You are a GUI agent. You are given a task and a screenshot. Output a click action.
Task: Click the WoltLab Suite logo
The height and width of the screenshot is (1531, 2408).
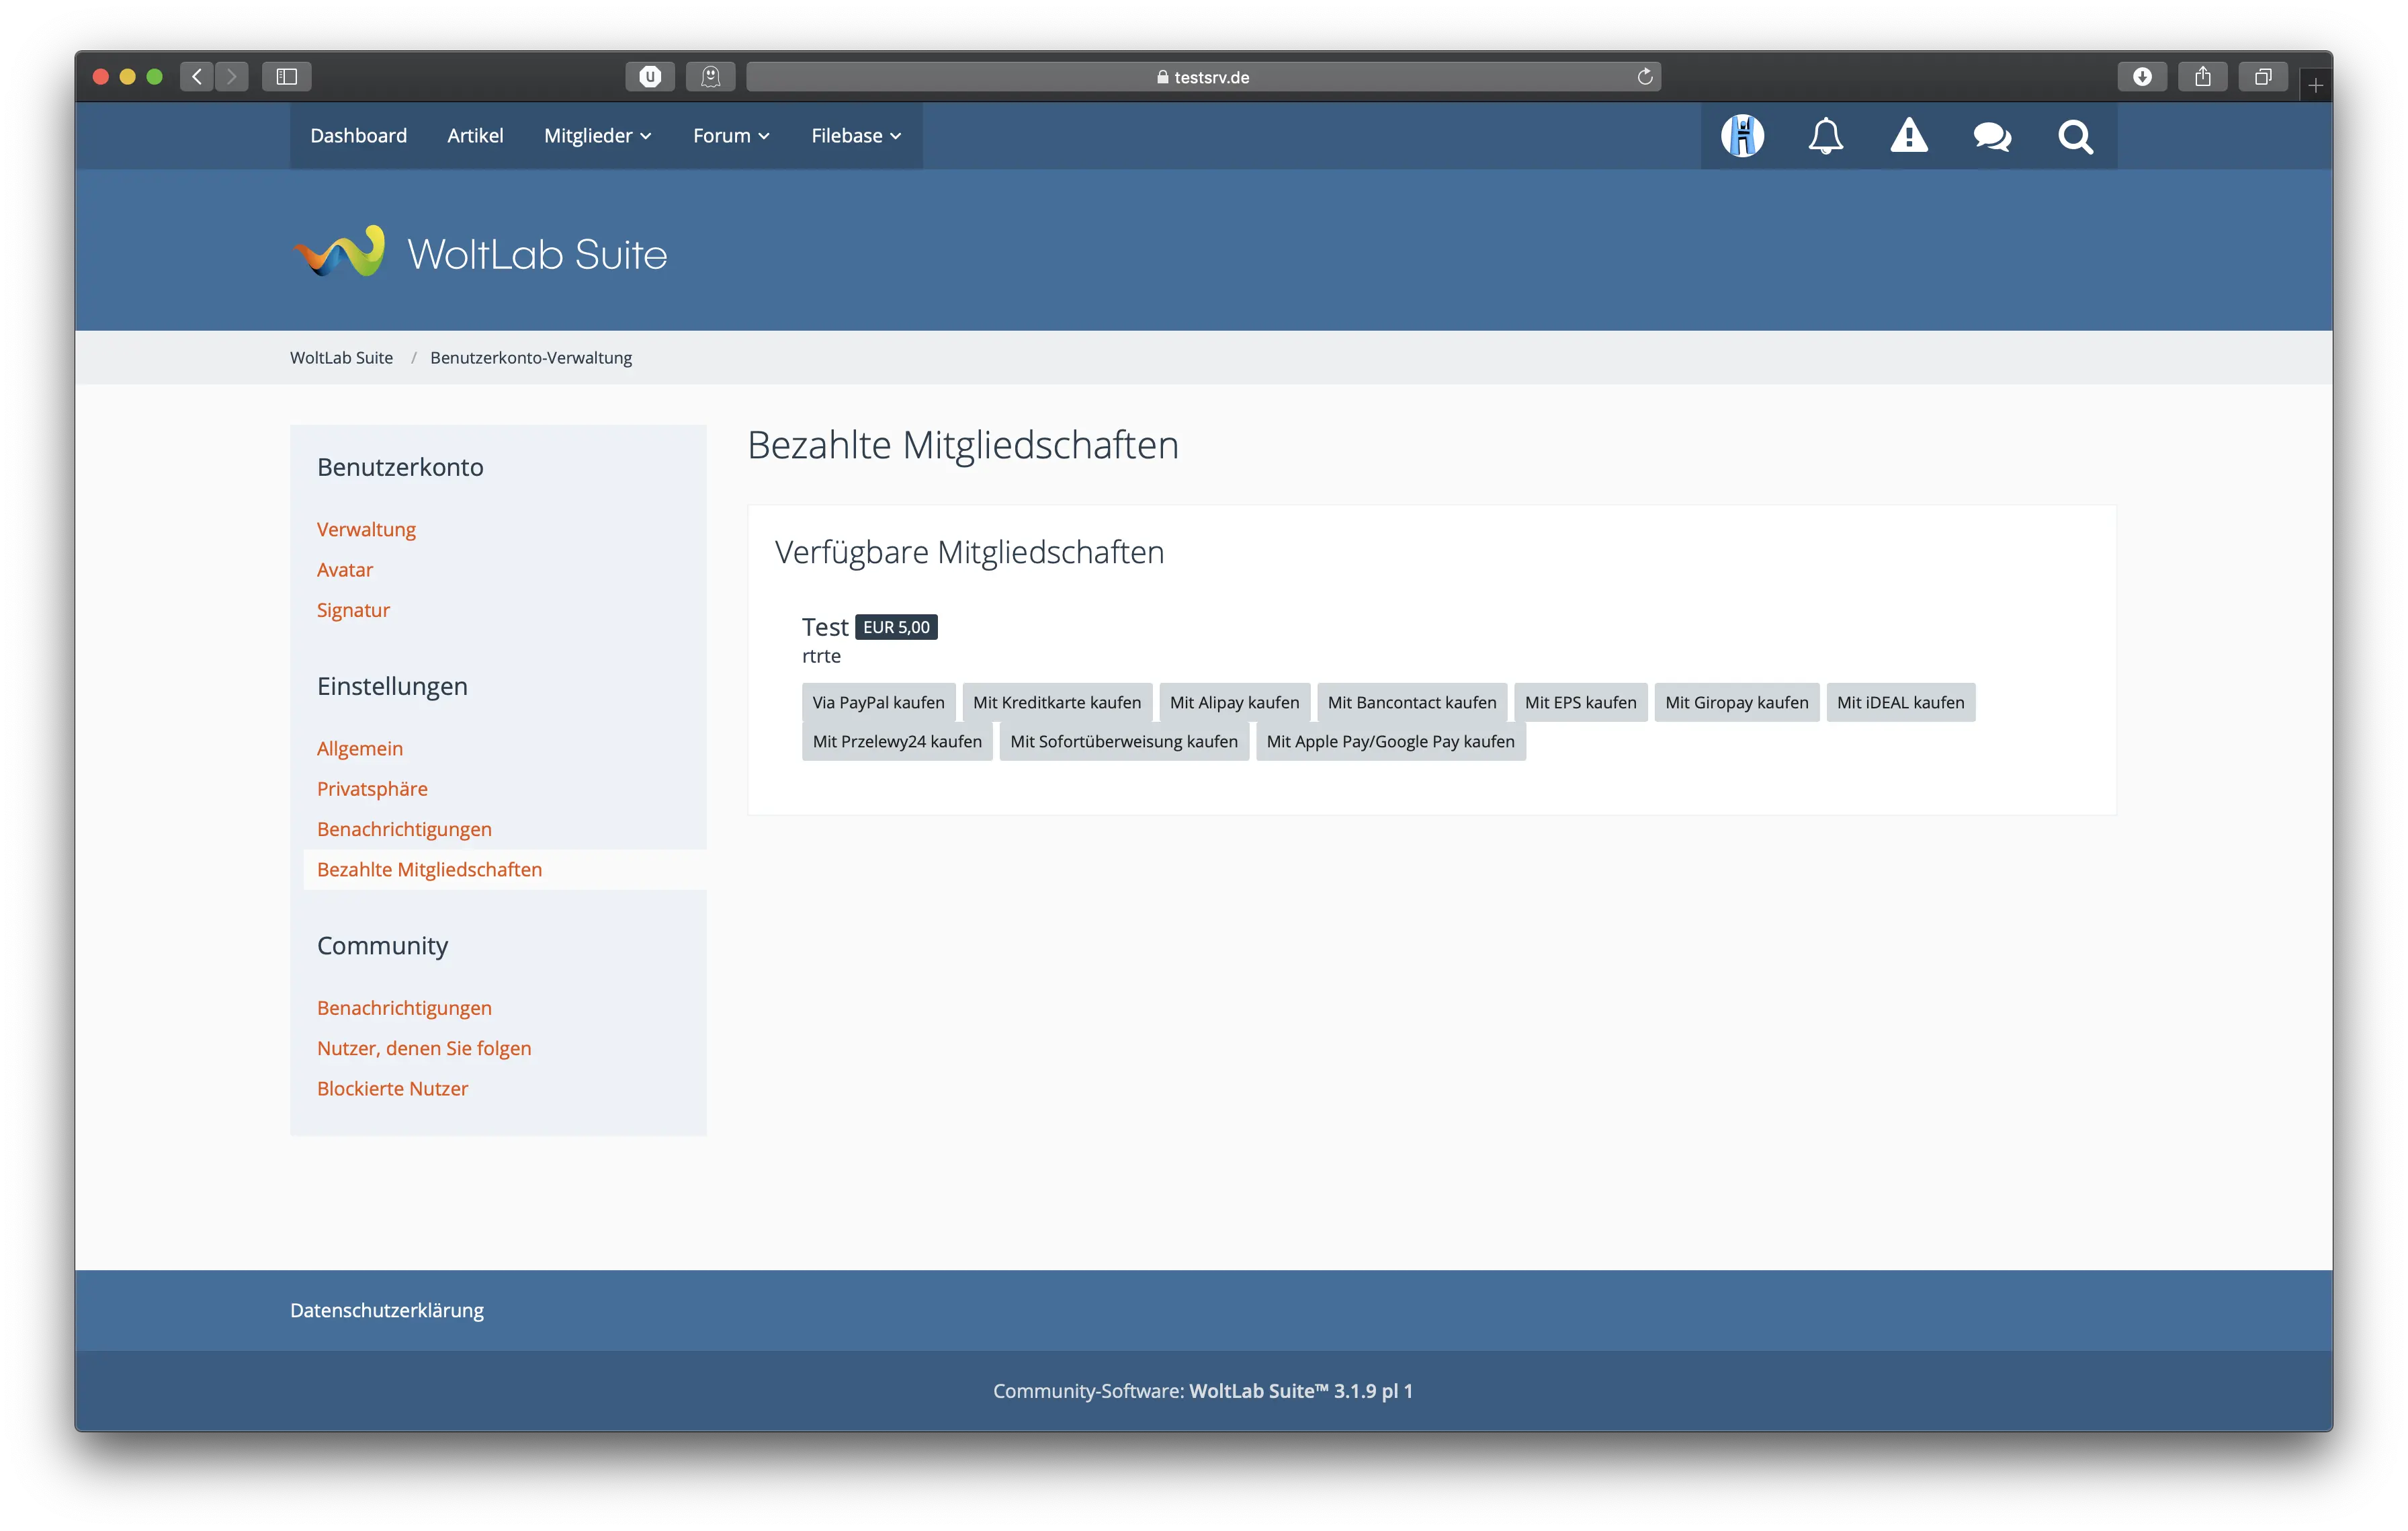[480, 253]
